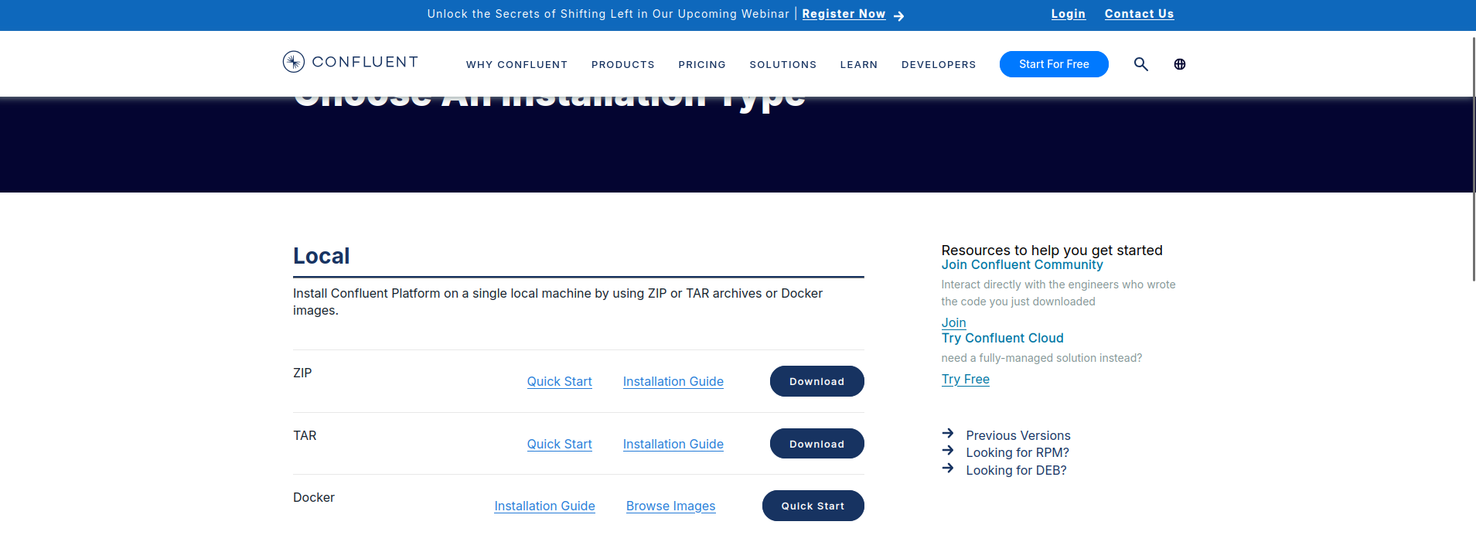Click the Docker row label

[313, 498]
